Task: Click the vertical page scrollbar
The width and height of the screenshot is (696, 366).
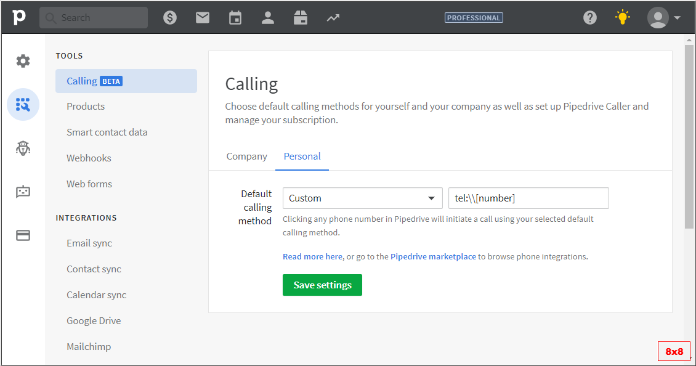Action: [x=689, y=136]
